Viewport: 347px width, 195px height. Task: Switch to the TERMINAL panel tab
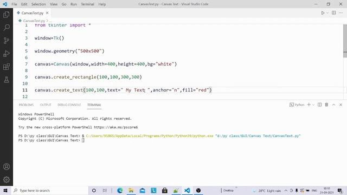(x=94, y=105)
